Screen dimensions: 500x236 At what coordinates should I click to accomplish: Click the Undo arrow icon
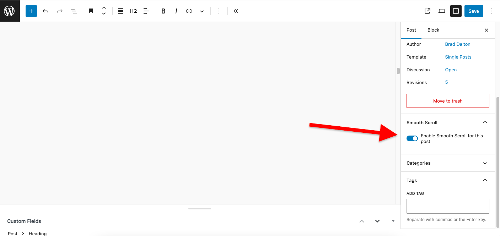click(45, 11)
